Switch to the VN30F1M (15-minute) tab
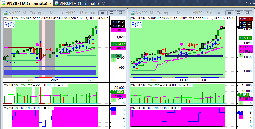Viewport: 255px width, 129px height. 77,3
